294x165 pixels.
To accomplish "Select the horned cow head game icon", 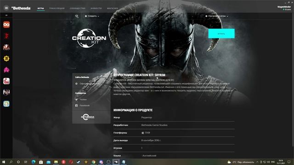I will pos(6,47).
